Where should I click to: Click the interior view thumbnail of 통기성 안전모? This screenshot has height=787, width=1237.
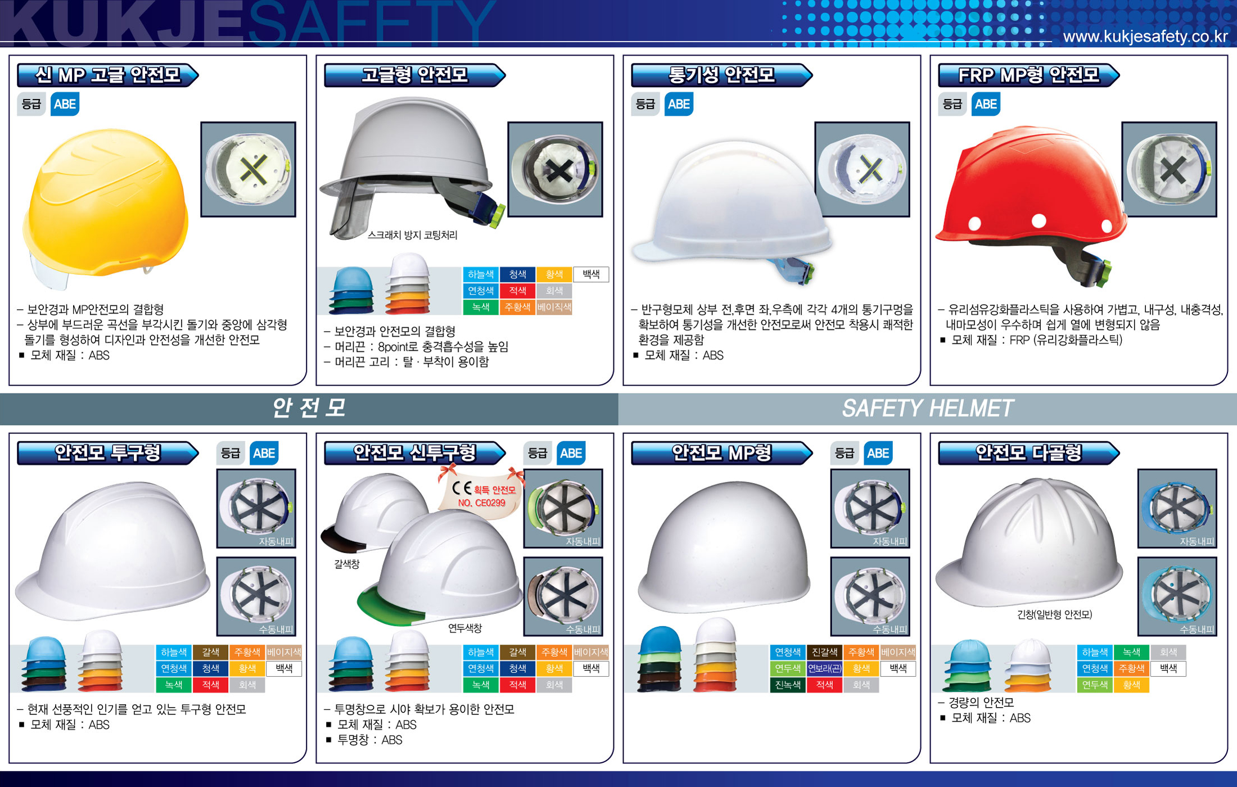tap(862, 169)
